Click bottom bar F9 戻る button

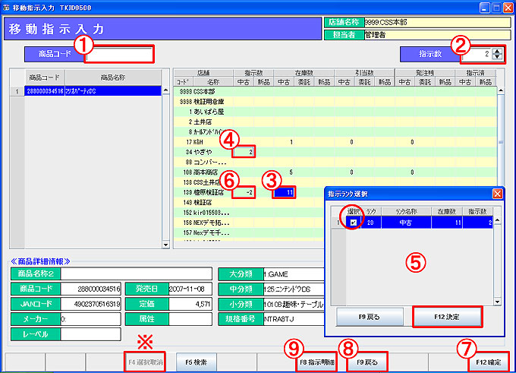click(x=367, y=362)
